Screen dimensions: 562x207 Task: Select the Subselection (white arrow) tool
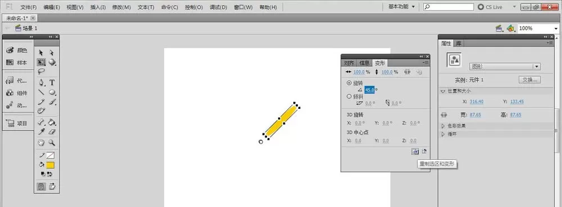pos(52,52)
